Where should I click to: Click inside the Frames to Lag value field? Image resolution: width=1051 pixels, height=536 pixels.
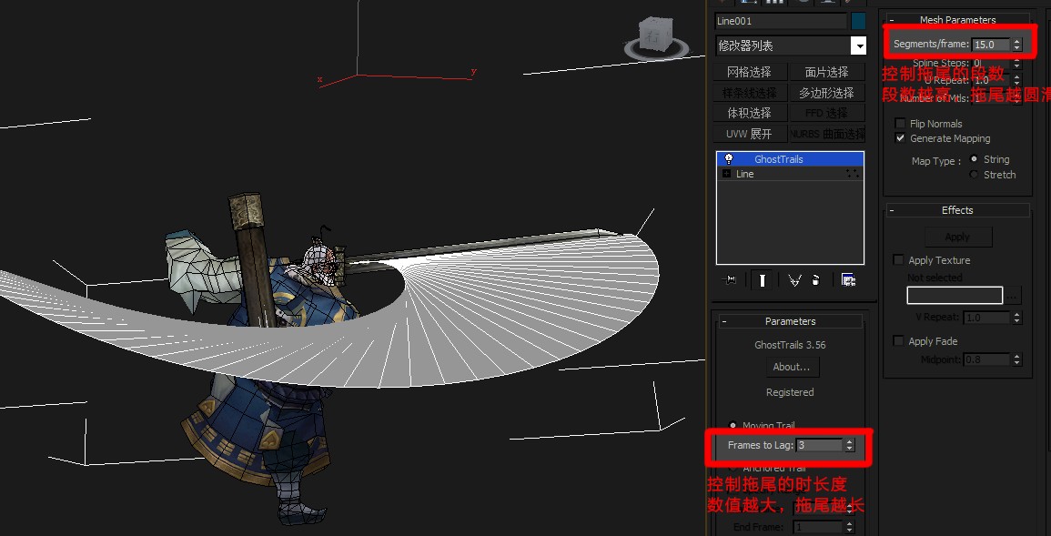(x=819, y=446)
